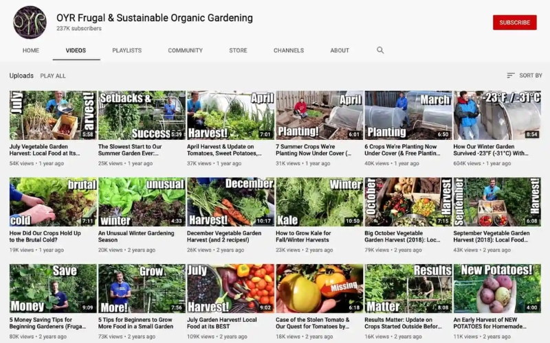Open the Setbacks & Success thumbnail

click(142, 115)
